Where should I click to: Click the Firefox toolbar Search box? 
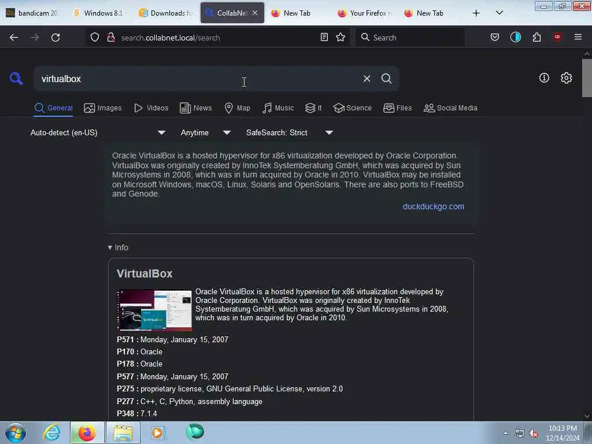coord(410,37)
